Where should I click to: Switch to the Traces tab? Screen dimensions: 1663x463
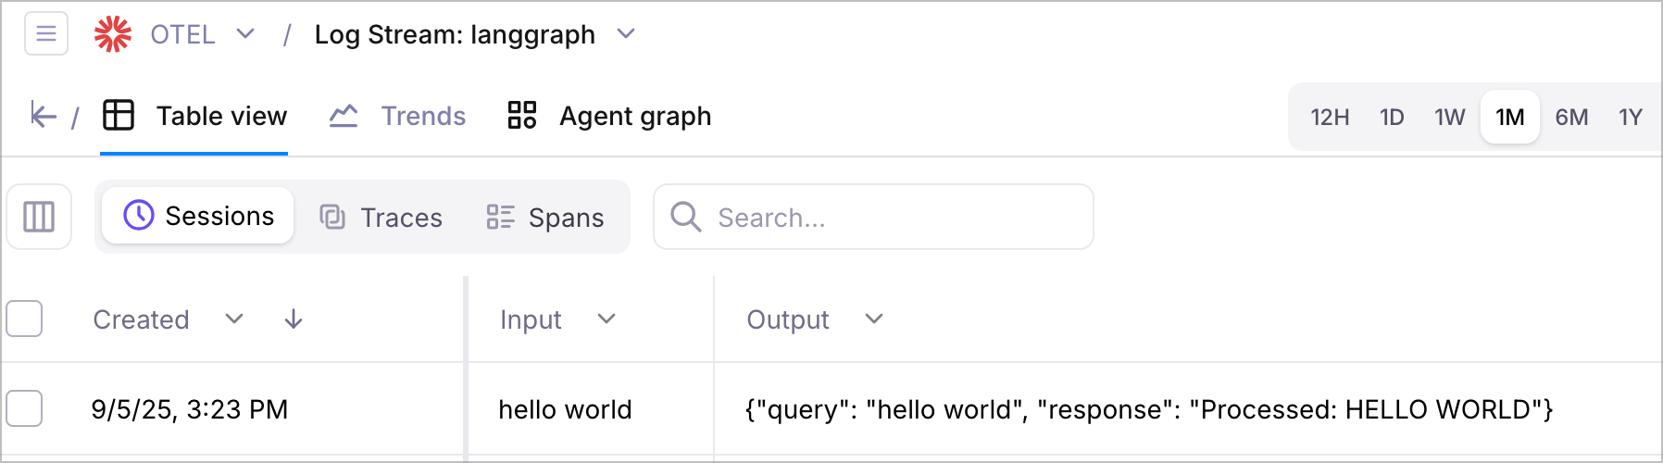click(x=381, y=217)
